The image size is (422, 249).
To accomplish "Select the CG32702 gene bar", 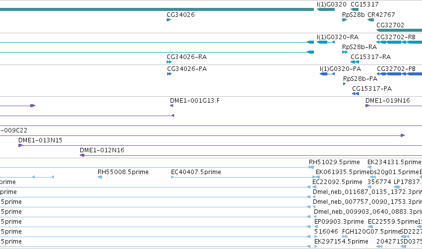I will click(399, 30).
